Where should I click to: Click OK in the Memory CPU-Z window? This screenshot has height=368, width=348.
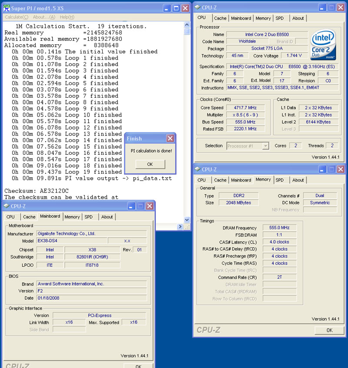click(329, 330)
